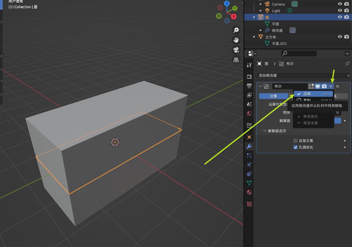The height and width of the screenshot is (247, 352).
Task: Click the properties search field
Action: [299, 53]
